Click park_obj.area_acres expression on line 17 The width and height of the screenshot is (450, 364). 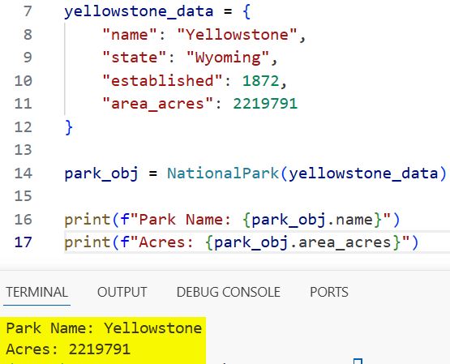tap(302, 242)
